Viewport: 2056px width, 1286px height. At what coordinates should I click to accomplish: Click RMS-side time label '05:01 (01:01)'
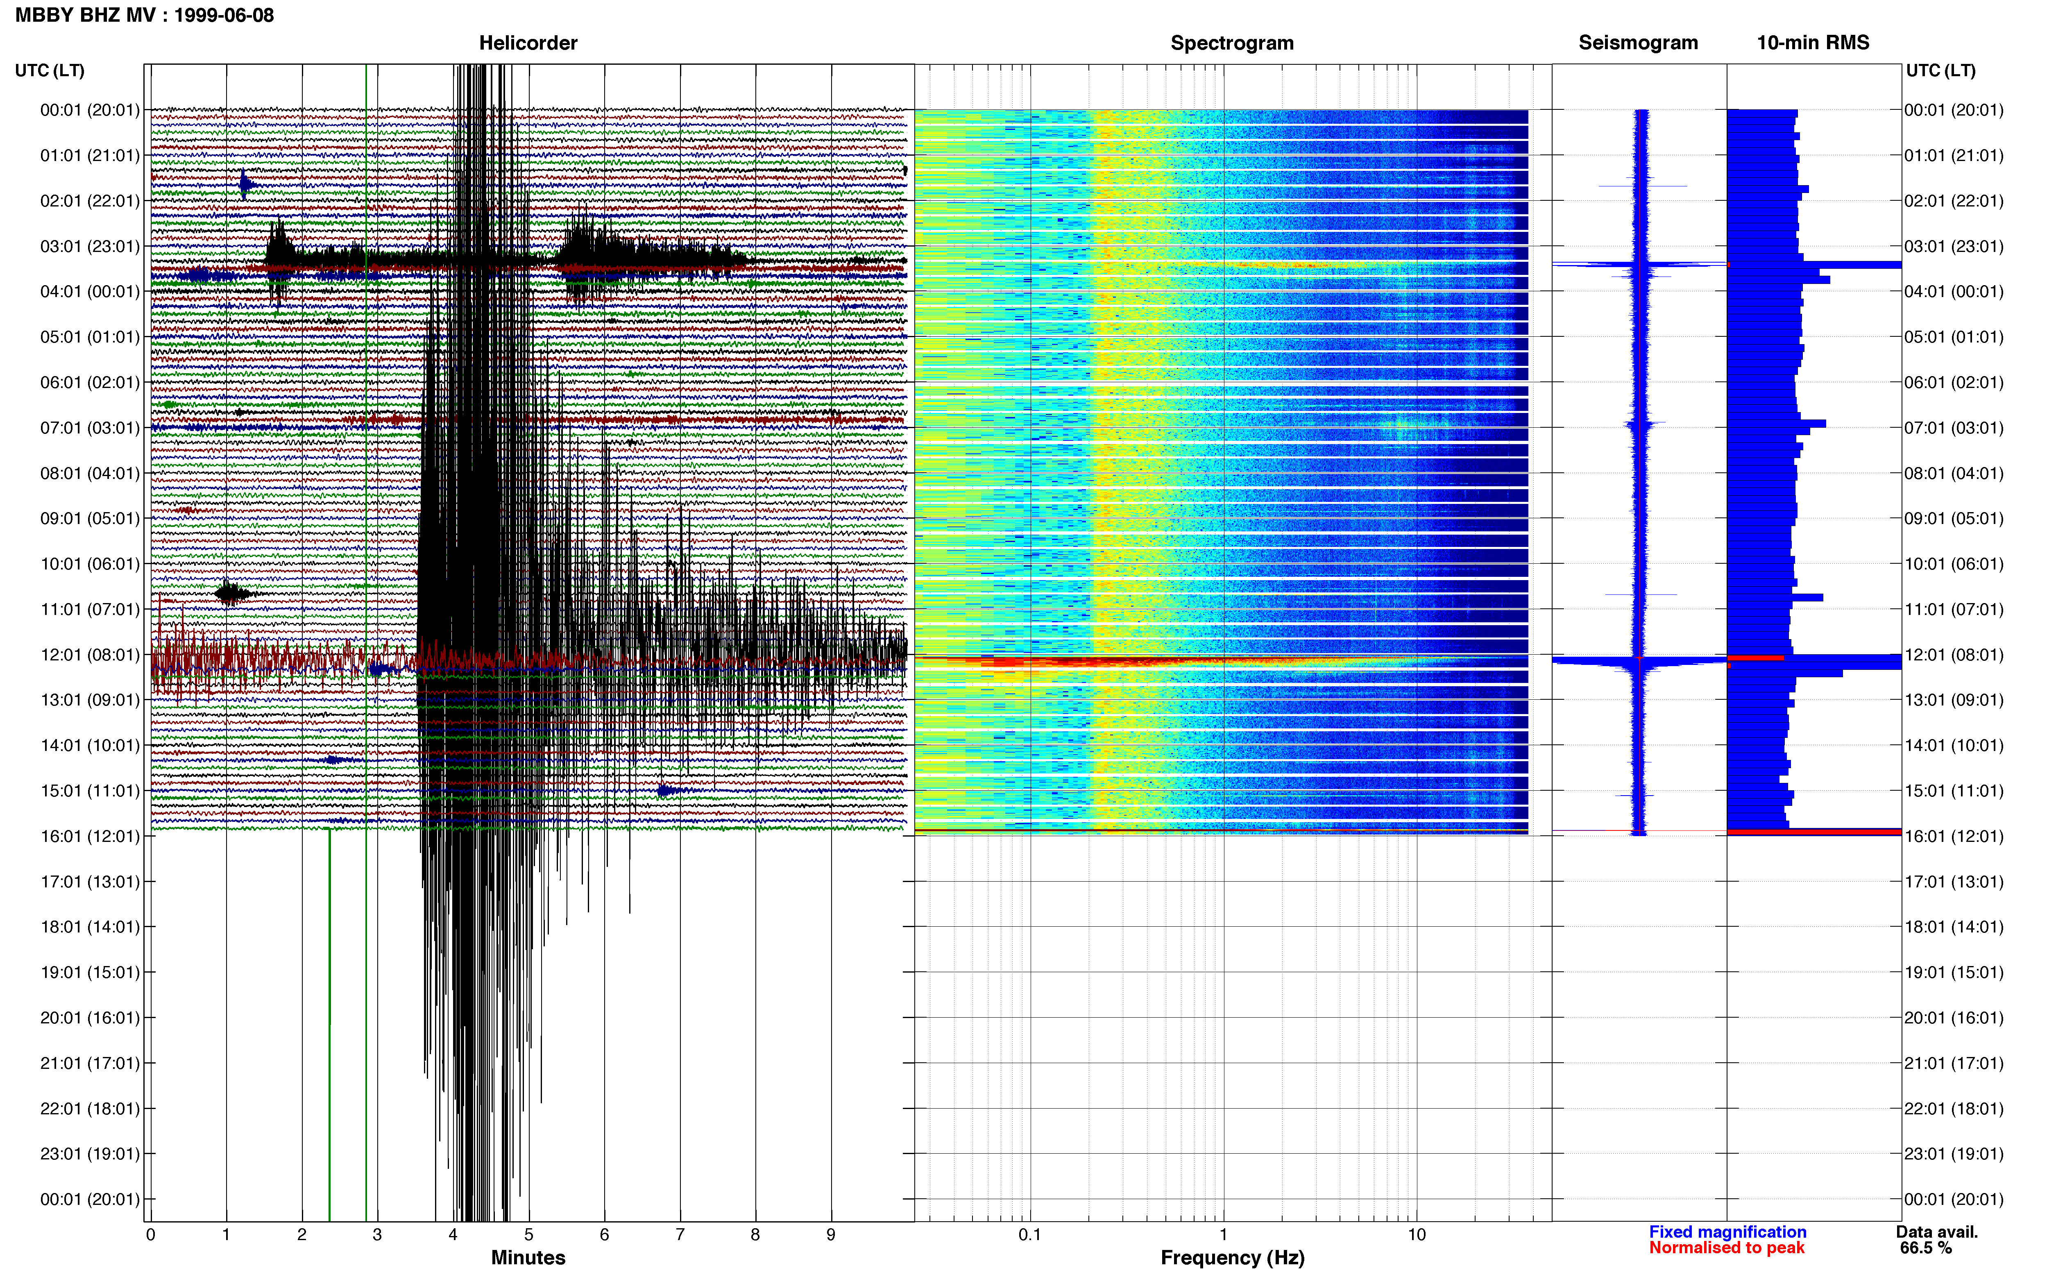coord(1954,337)
